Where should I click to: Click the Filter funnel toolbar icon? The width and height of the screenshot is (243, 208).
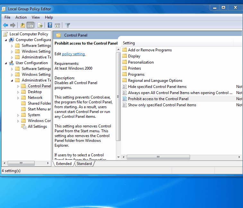[67, 25]
